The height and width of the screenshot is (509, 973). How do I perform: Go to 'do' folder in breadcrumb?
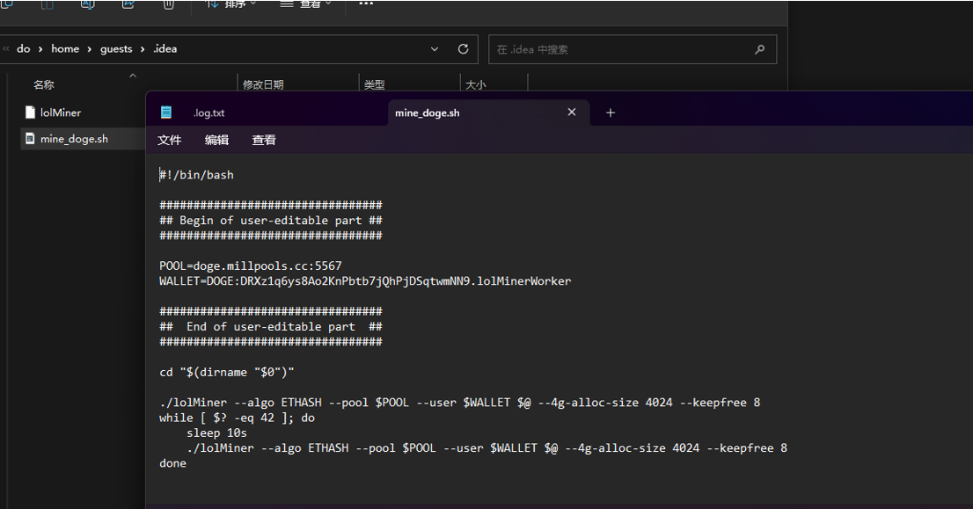(23, 48)
